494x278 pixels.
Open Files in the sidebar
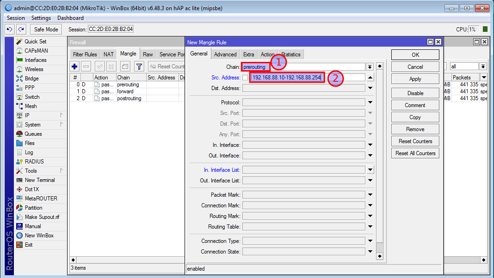(30, 143)
